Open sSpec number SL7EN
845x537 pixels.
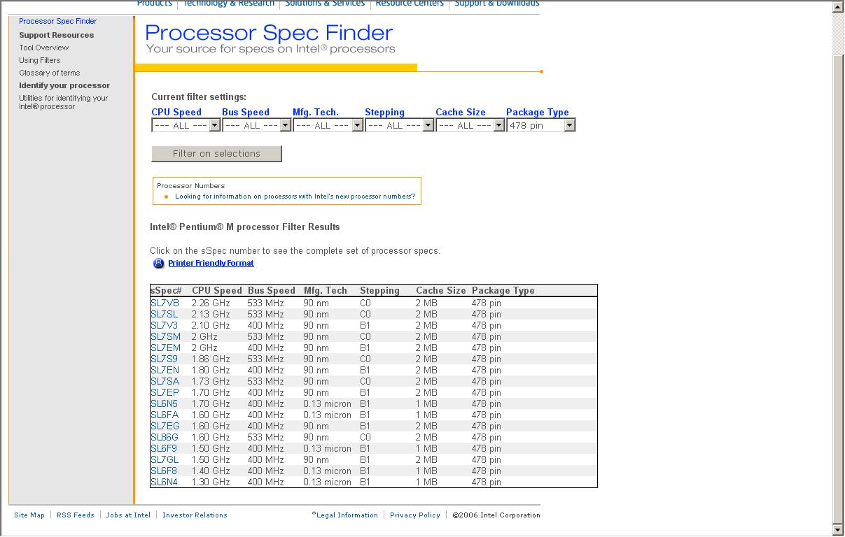click(165, 371)
